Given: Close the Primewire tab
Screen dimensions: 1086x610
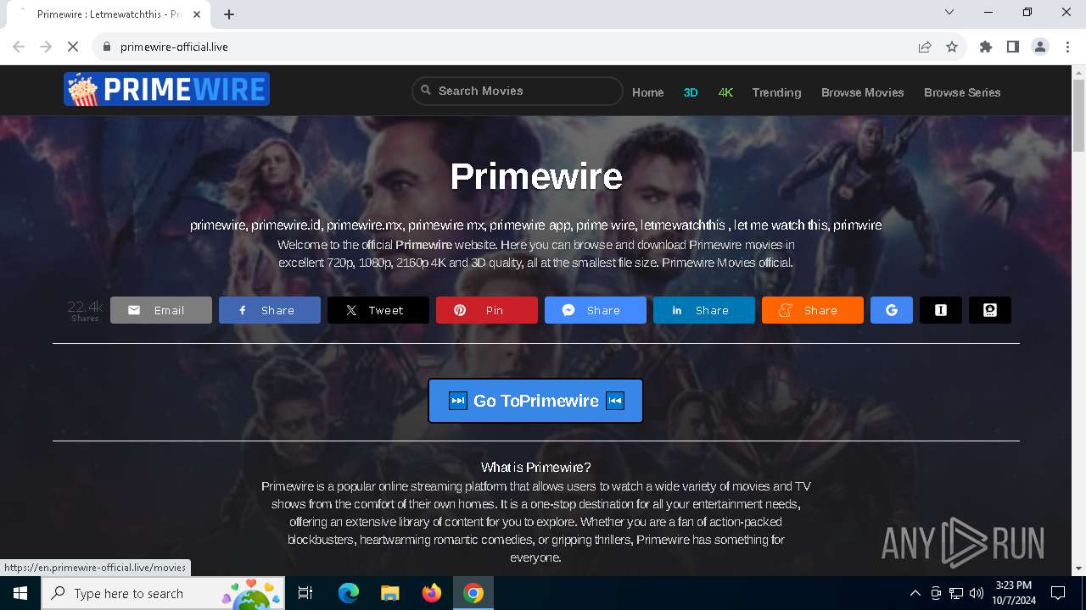Looking at the screenshot, I should [x=198, y=14].
